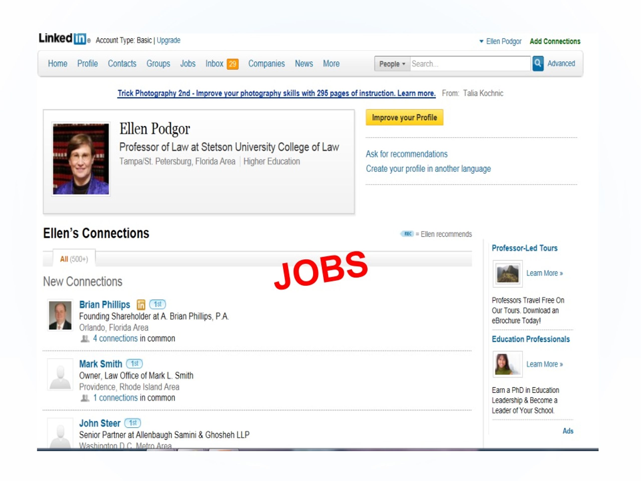The image size is (641, 481).
Task: Click the Ads link in sidebar
Action: pos(568,431)
